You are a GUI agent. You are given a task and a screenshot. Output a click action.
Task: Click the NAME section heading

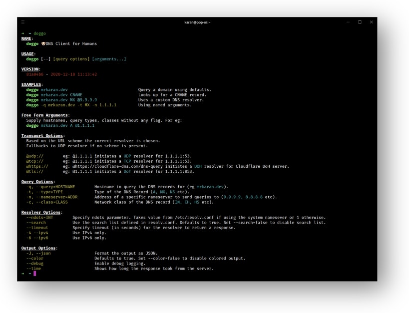coord(26,38)
